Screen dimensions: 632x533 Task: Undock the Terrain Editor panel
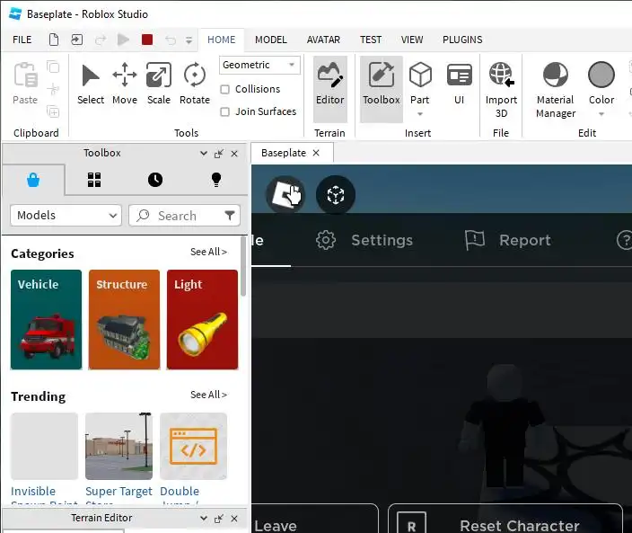[219, 519]
